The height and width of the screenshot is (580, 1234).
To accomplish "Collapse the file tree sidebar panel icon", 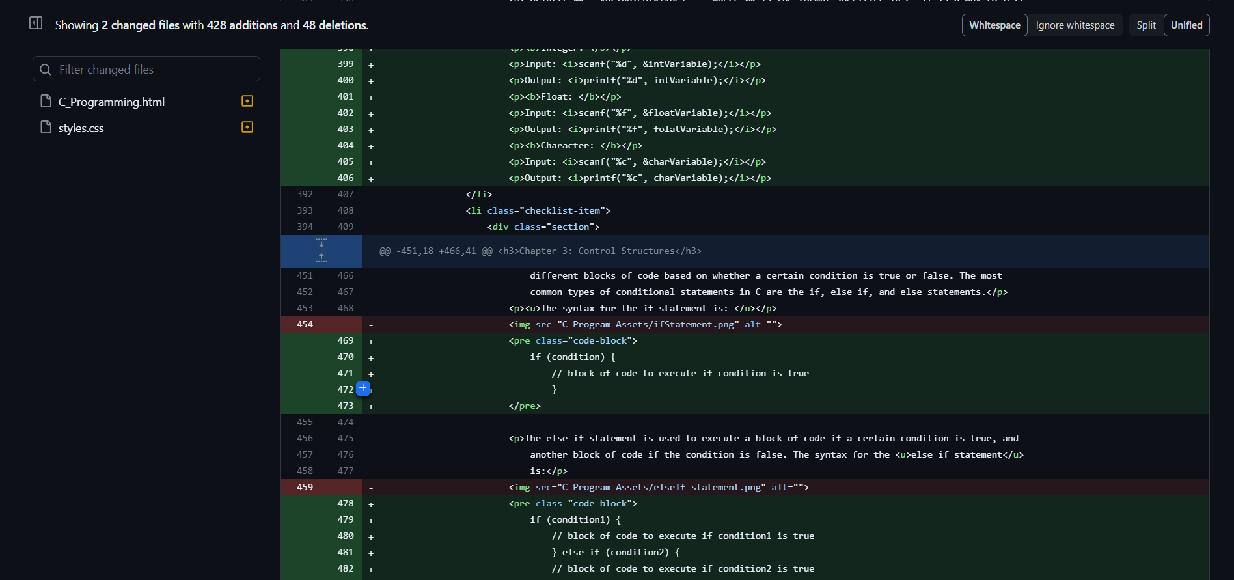I will click(36, 23).
